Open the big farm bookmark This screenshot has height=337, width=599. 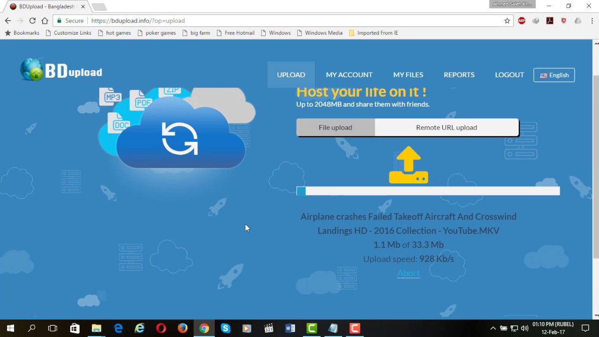[x=196, y=33]
